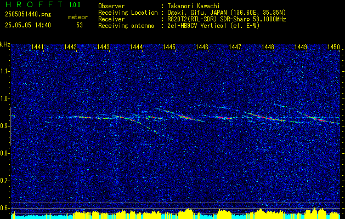
Task: Click the 1445 time axis marker
Action: click(x=169, y=47)
